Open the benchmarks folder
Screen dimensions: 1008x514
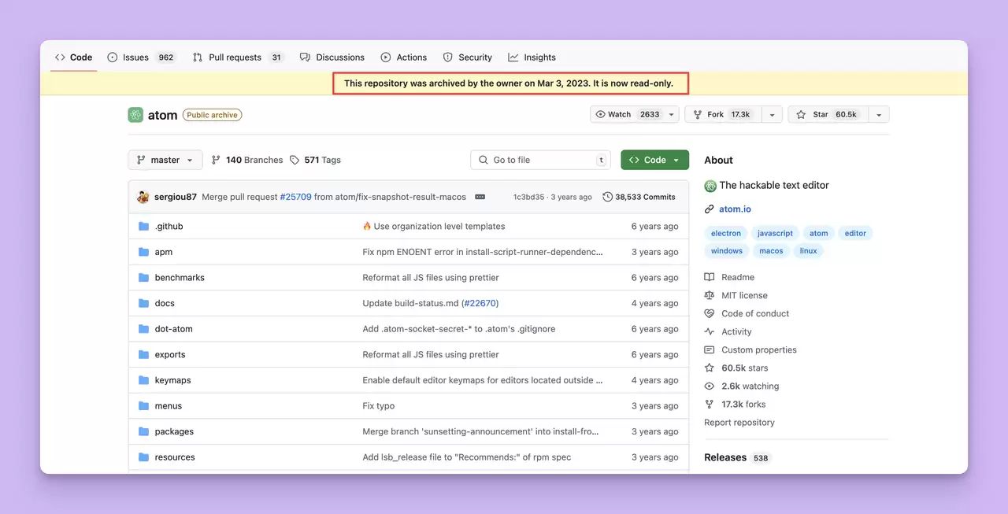point(180,278)
